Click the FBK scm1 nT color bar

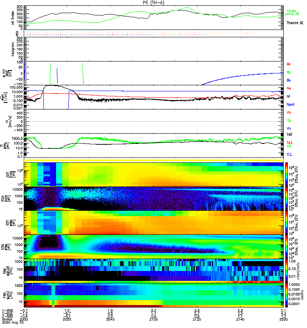[x=287, y=295]
